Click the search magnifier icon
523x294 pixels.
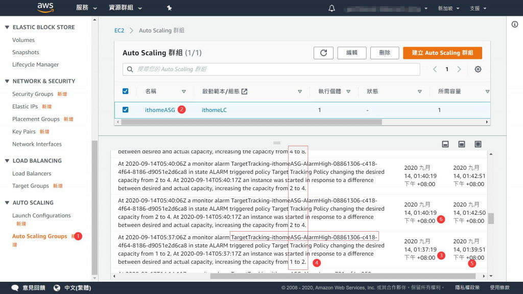tap(130, 69)
